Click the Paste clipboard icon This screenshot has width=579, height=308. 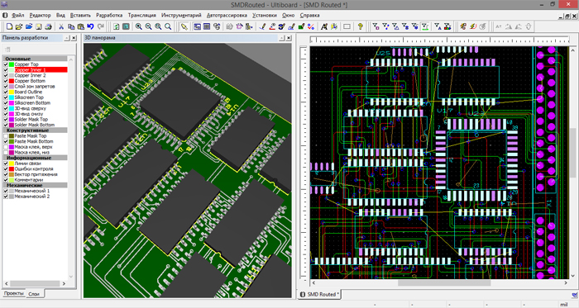coord(80,26)
